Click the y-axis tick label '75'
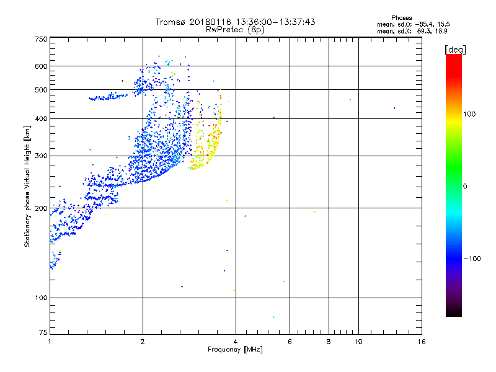Viewport: 496px width, 372px height. [43, 332]
